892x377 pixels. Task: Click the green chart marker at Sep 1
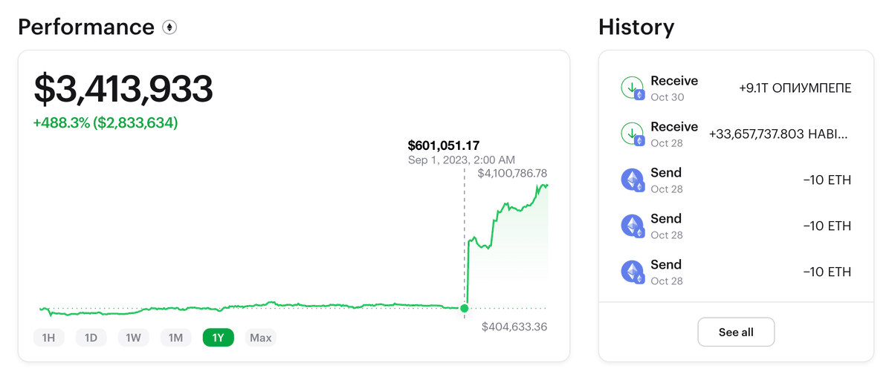tap(465, 308)
